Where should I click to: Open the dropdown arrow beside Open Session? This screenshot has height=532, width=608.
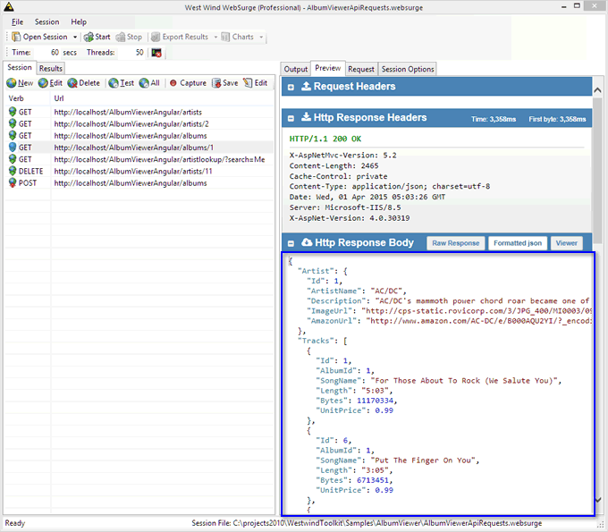click(x=75, y=37)
